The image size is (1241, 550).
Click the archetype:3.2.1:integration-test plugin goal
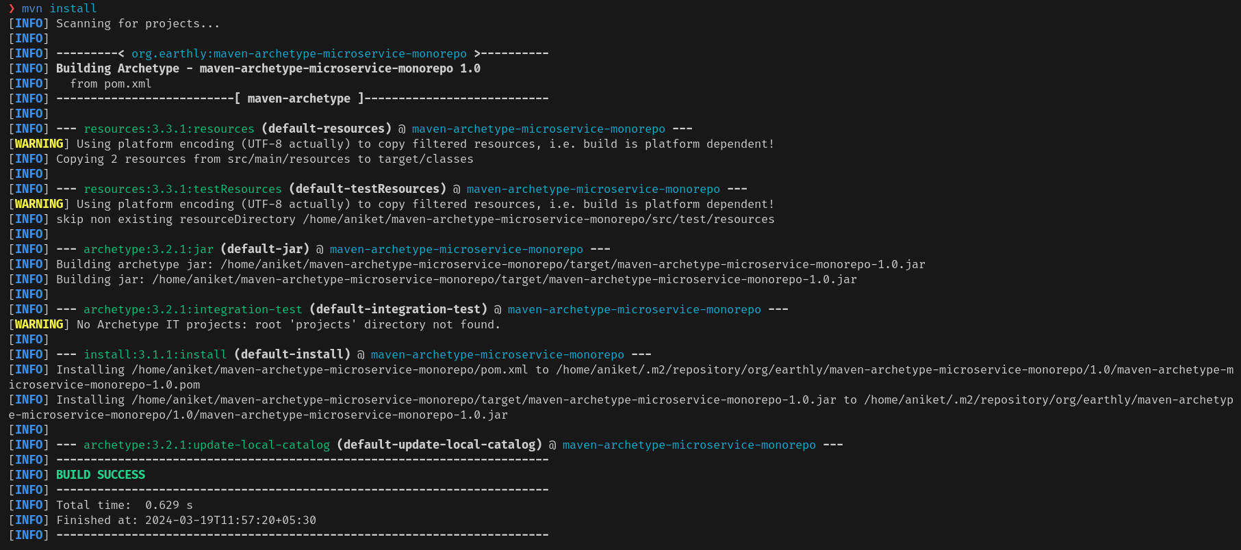pyautogui.click(x=192, y=309)
